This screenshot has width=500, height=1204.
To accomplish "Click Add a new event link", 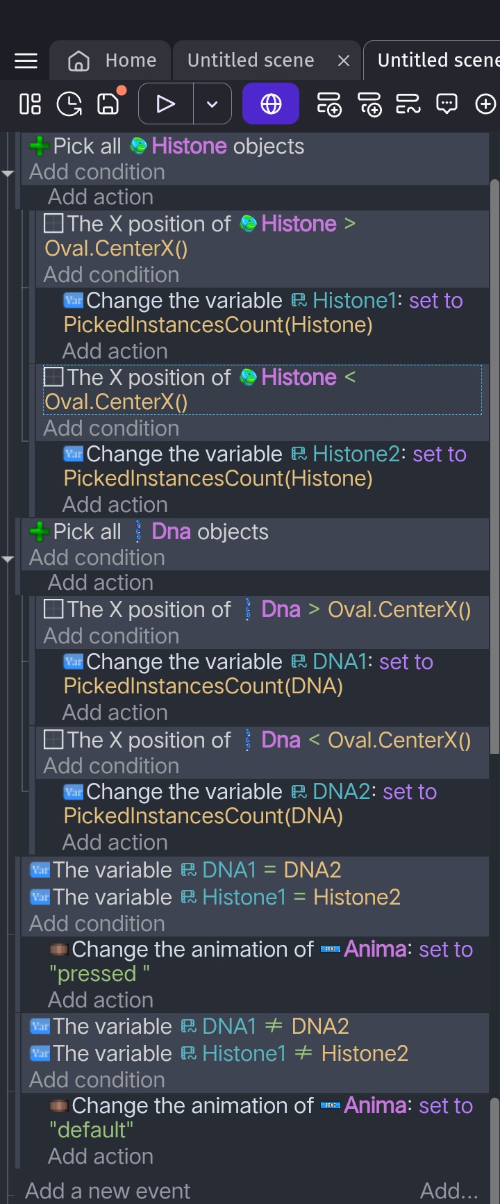I will click(x=108, y=1191).
